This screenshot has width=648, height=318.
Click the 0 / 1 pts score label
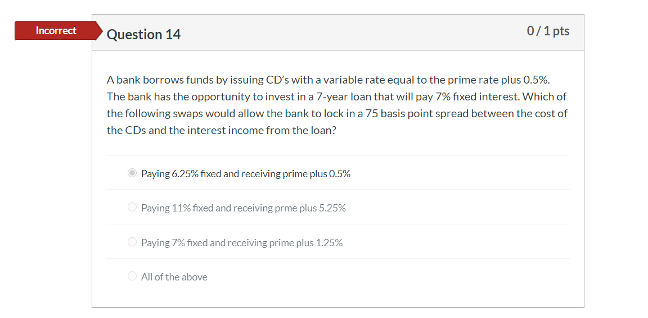coord(548,31)
